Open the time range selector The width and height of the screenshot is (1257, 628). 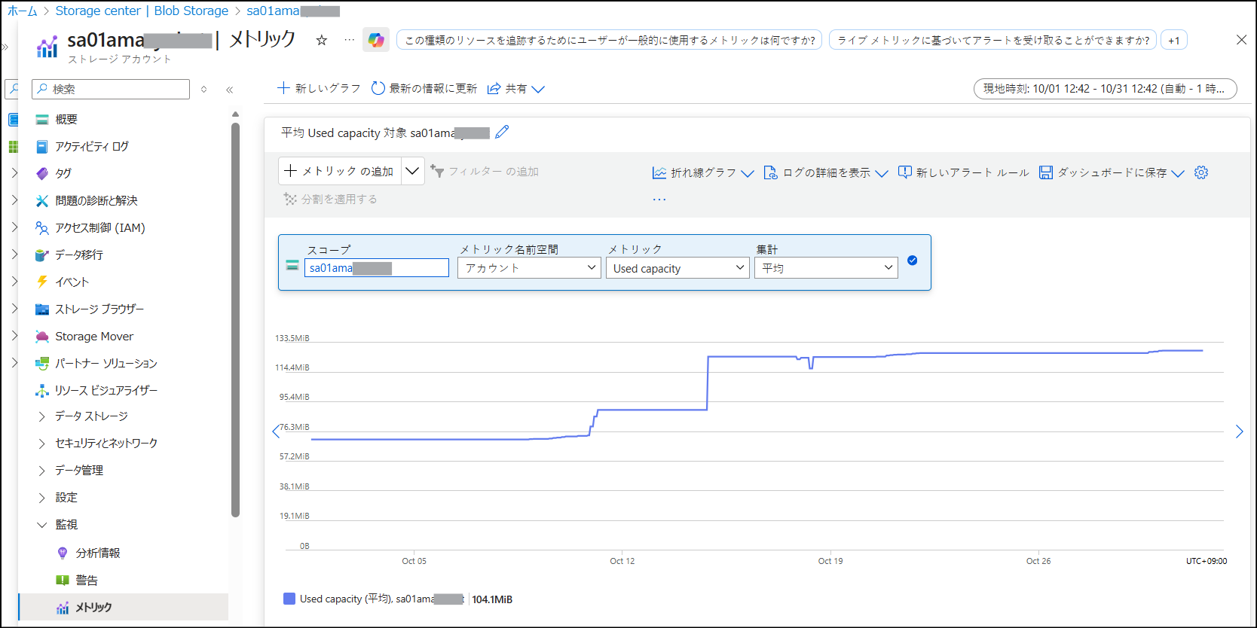pos(1105,89)
